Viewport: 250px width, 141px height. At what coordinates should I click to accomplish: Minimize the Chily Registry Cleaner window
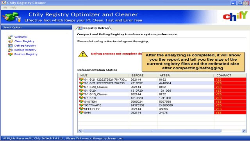233,3
